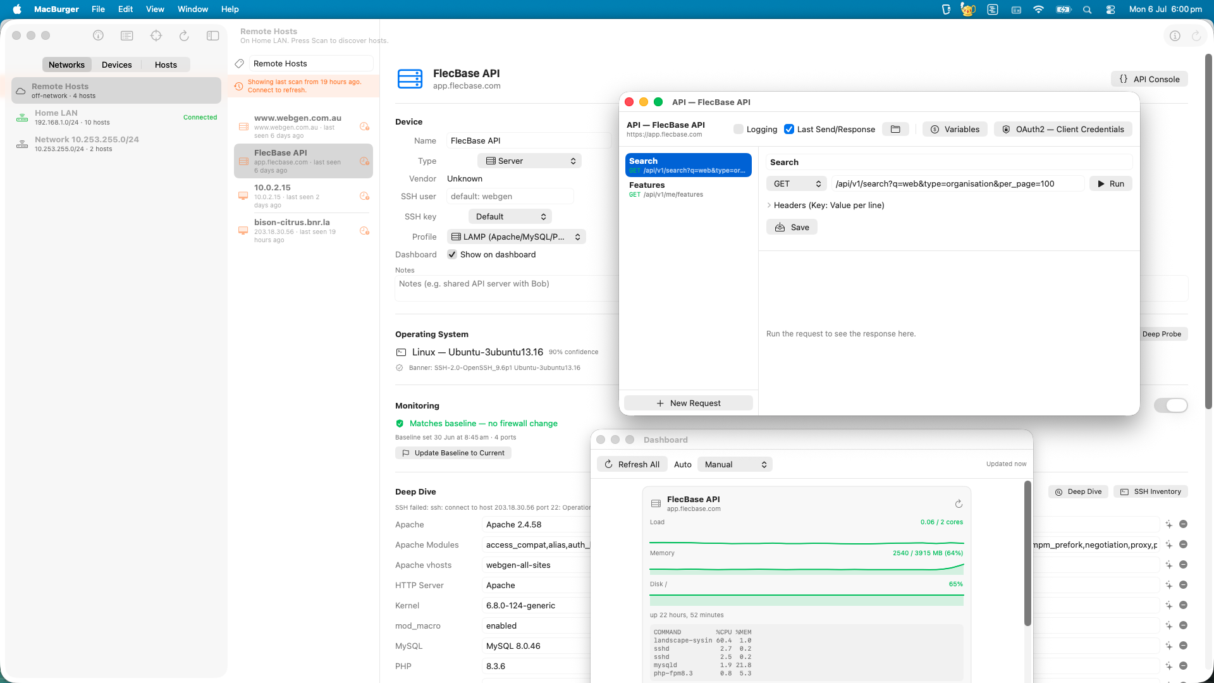Click the list view toolbar icon
Viewport: 1214px width, 683px height.
tap(127, 35)
